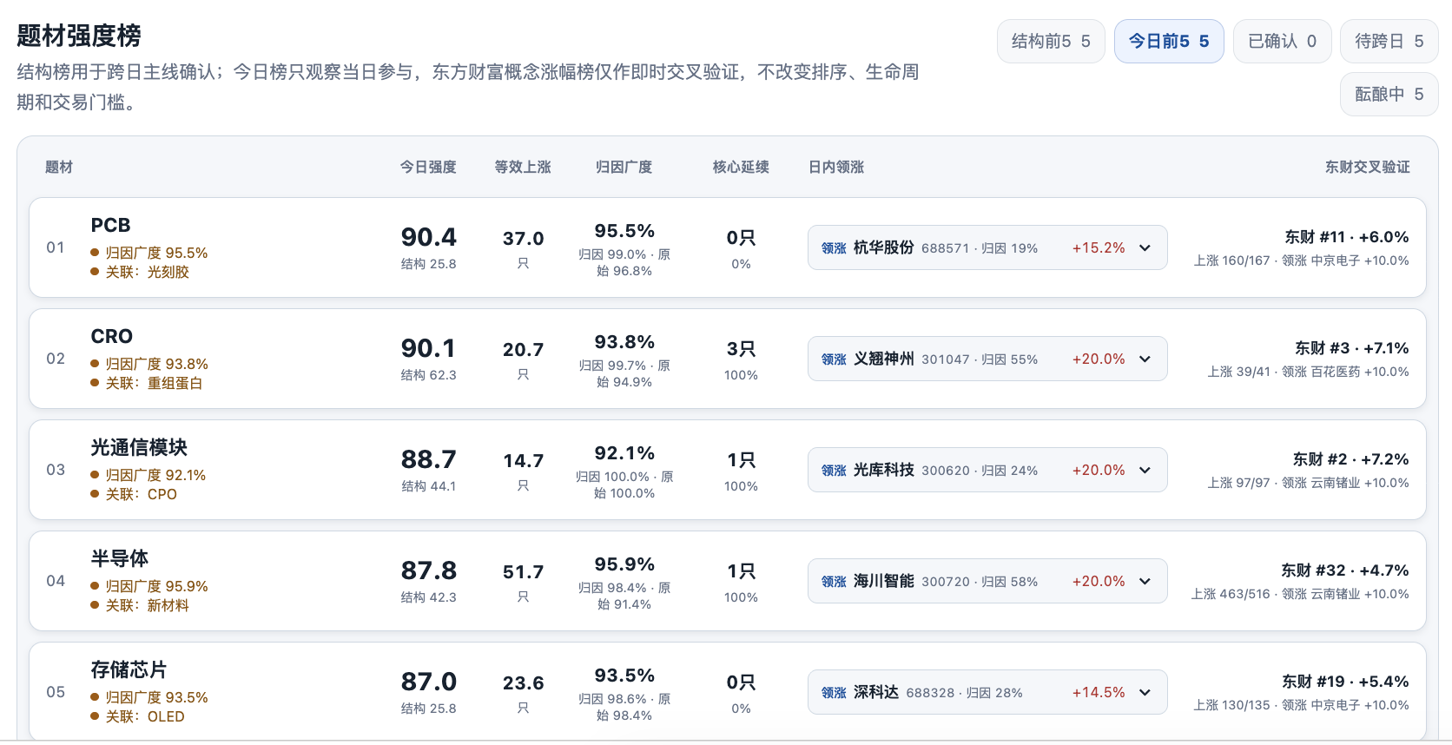1452x745 pixels.
Task: Expand the 义翘神州 leader dropdown chevron
Action: pyautogui.click(x=1145, y=359)
